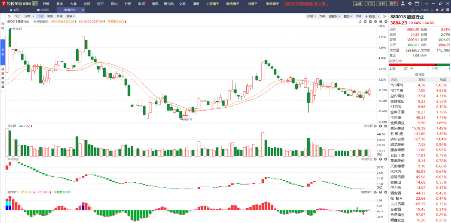Close the 流动资金 indicator panel
This screenshot has width=451, height=223.
pyautogui.click(x=385, y=159)
